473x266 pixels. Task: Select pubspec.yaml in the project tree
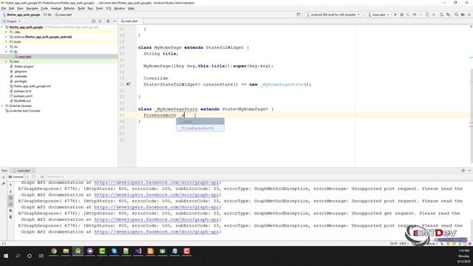click(23, 96)
